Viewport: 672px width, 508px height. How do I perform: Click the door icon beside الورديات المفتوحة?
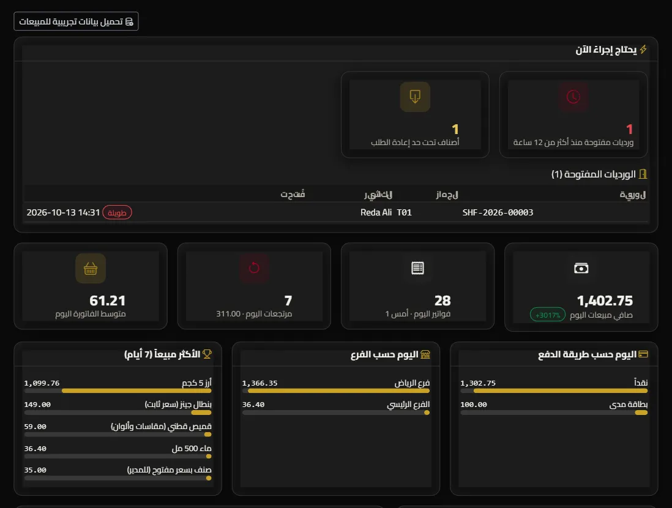pos(643,174)
